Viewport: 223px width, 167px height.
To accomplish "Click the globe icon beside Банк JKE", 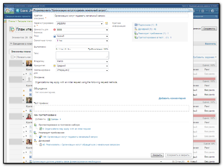I will coord(18,11).
